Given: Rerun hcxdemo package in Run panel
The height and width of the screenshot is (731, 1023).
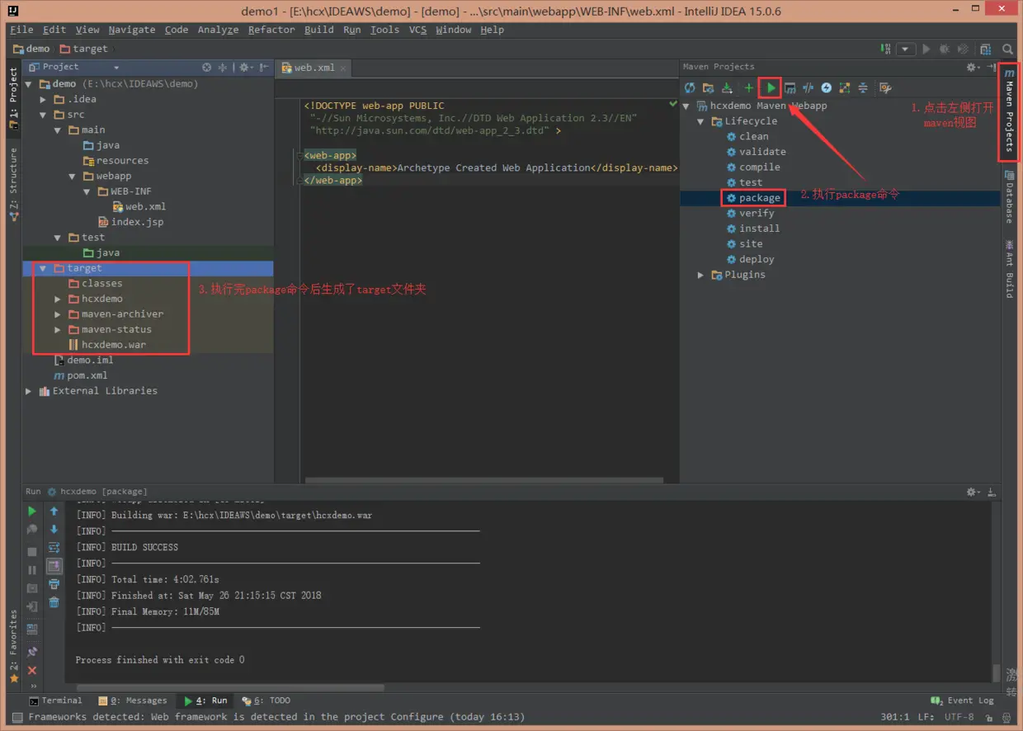Looking at the screenshot, I should click(x=32, y=512).
